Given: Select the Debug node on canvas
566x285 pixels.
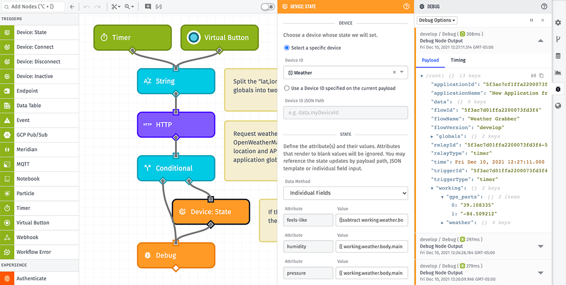Looking at the screenshot, I should (176, 255).
